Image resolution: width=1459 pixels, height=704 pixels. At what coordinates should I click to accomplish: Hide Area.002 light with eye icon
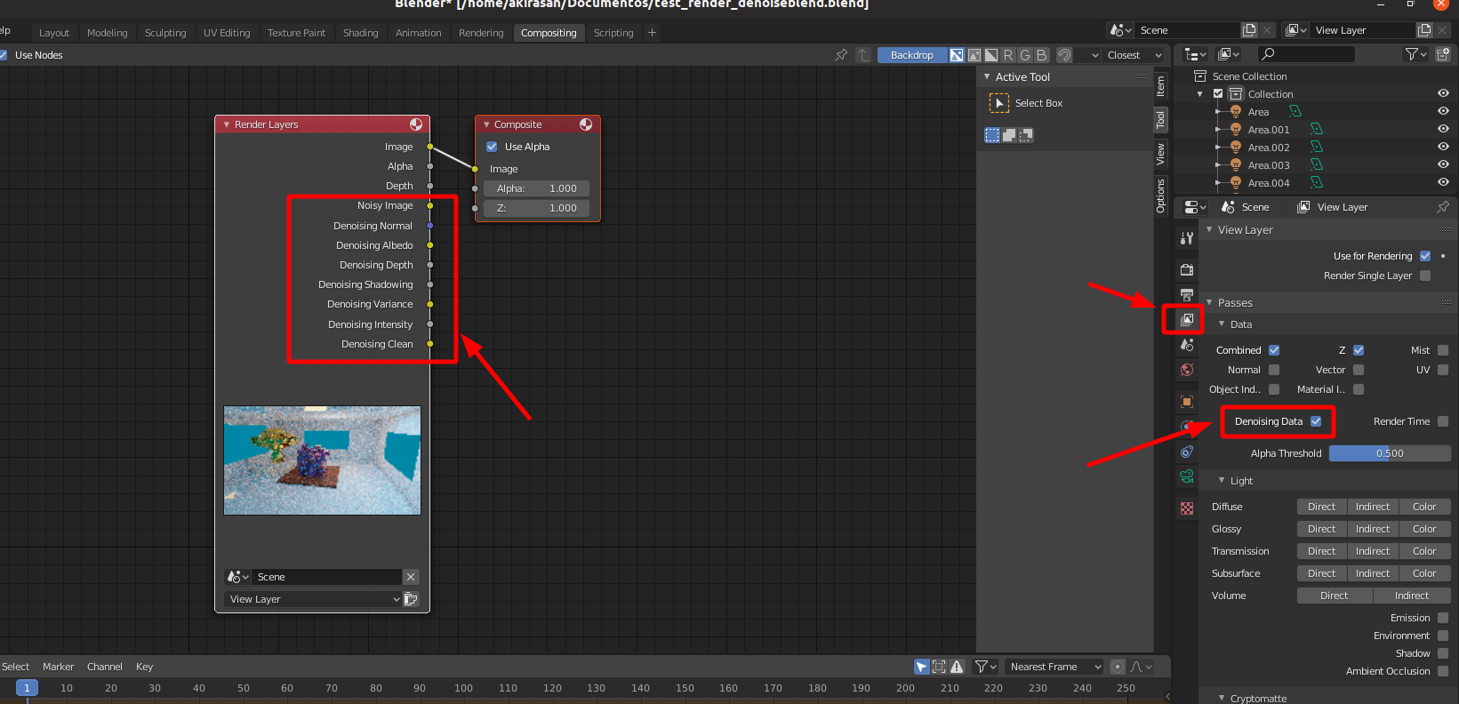[1443, 147]
